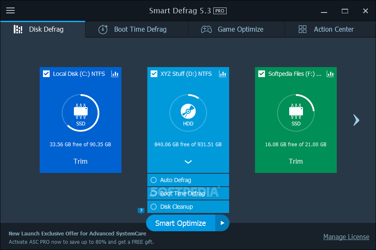Screen dimensions: 376x250
Task: Open the Smart Optimize arrow dropdown
Action: click(222, 223)
